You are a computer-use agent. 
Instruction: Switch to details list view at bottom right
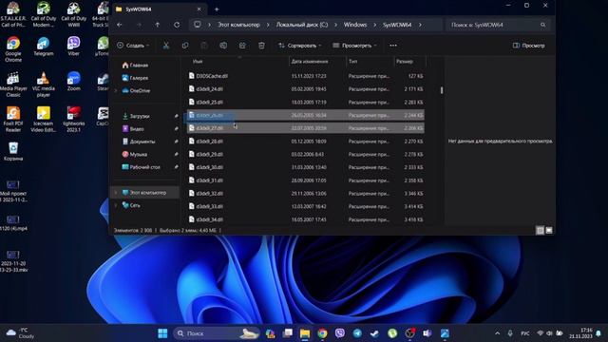540,230
